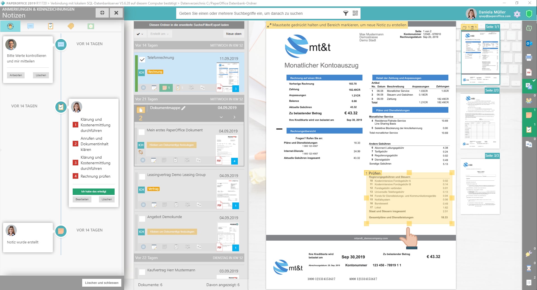The image size is (537, 290).
Task: Click the QR code icon in the search bar
Action: click(355, 13)
